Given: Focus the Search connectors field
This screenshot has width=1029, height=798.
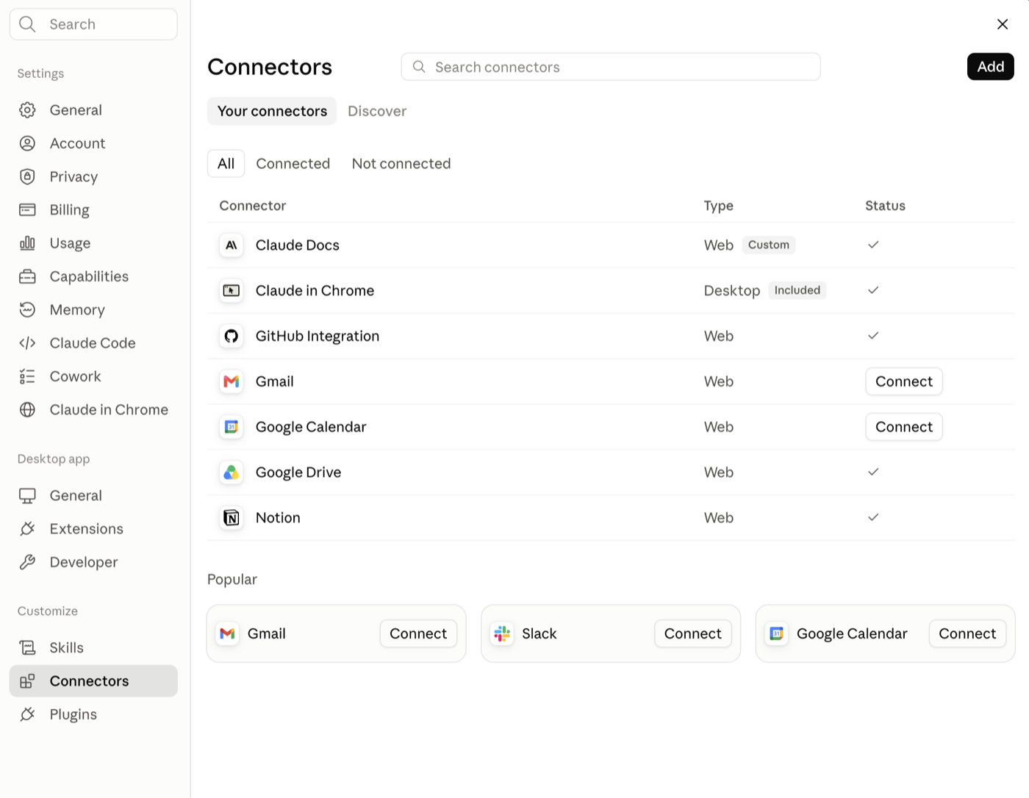Looking at the screenshot, I should pyautogui.click(x=611, y=67).
